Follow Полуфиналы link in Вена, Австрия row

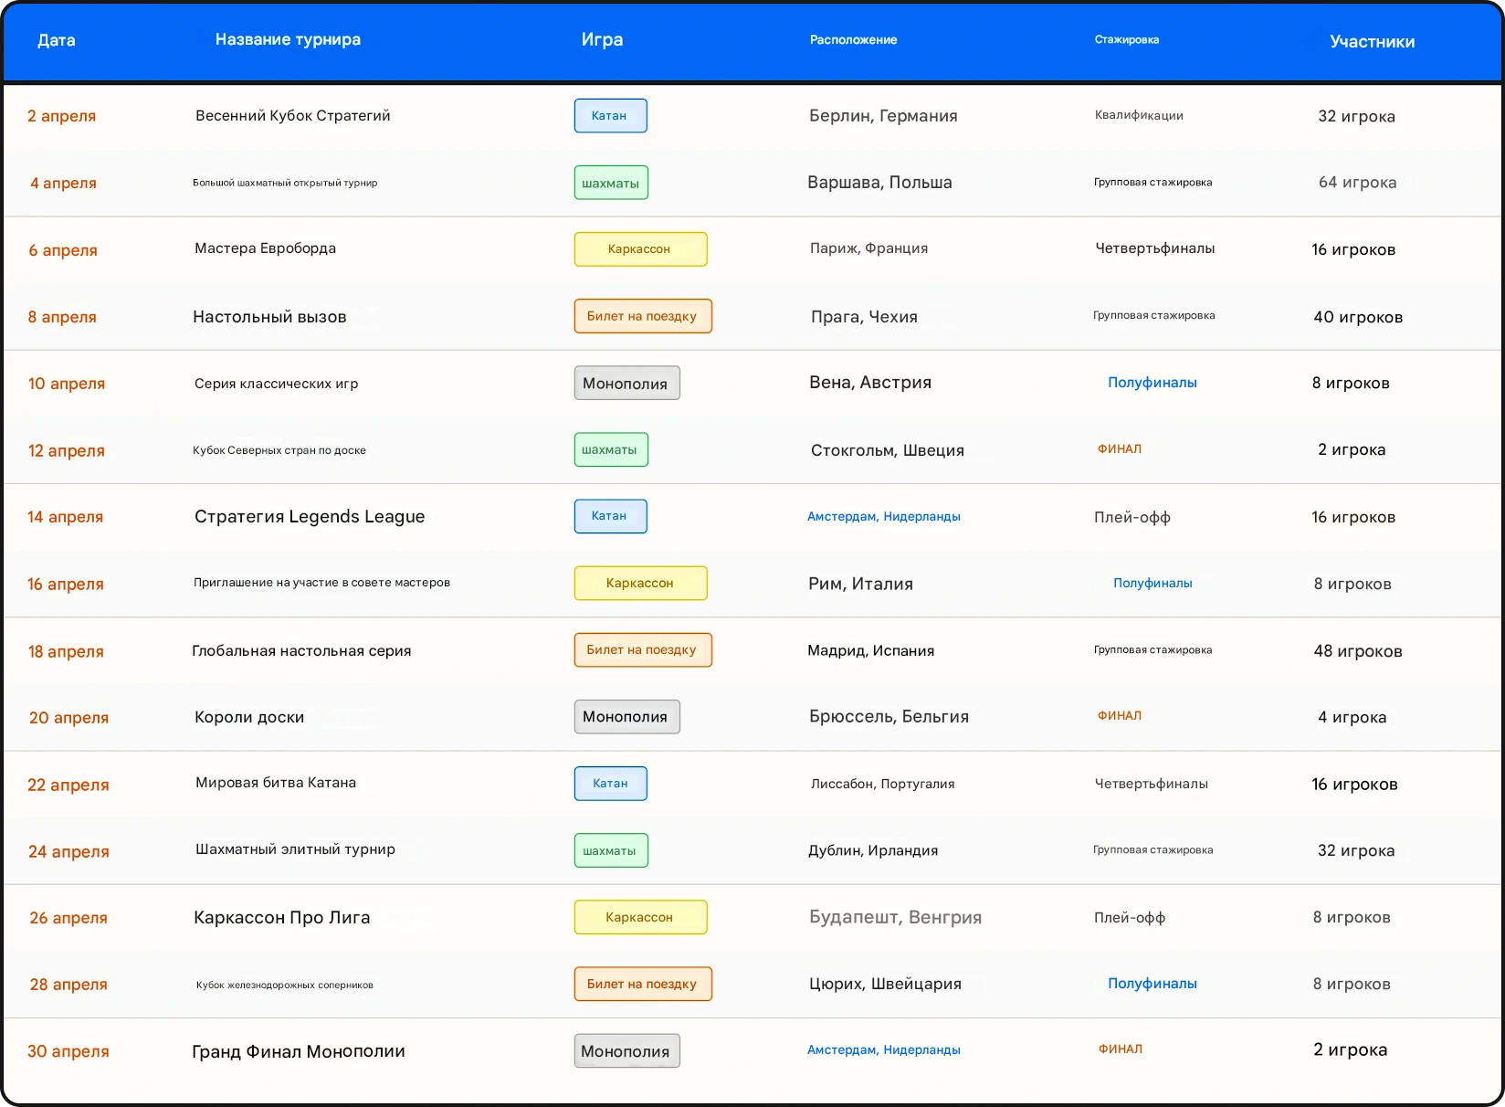point(1152,383)
